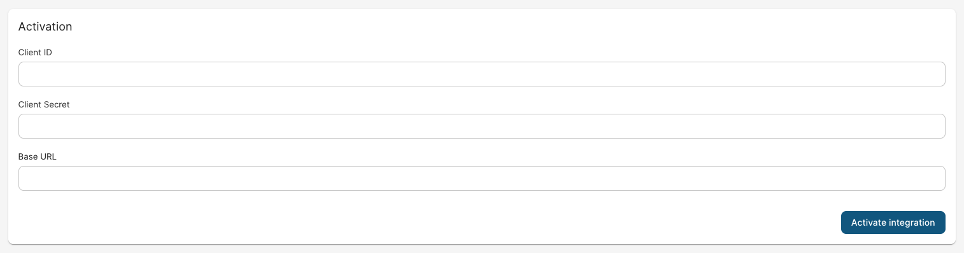Place cursor in the middle Activation field
This screenshot has width=964, height=253.
pyautogui.click(x=482, y=126)
